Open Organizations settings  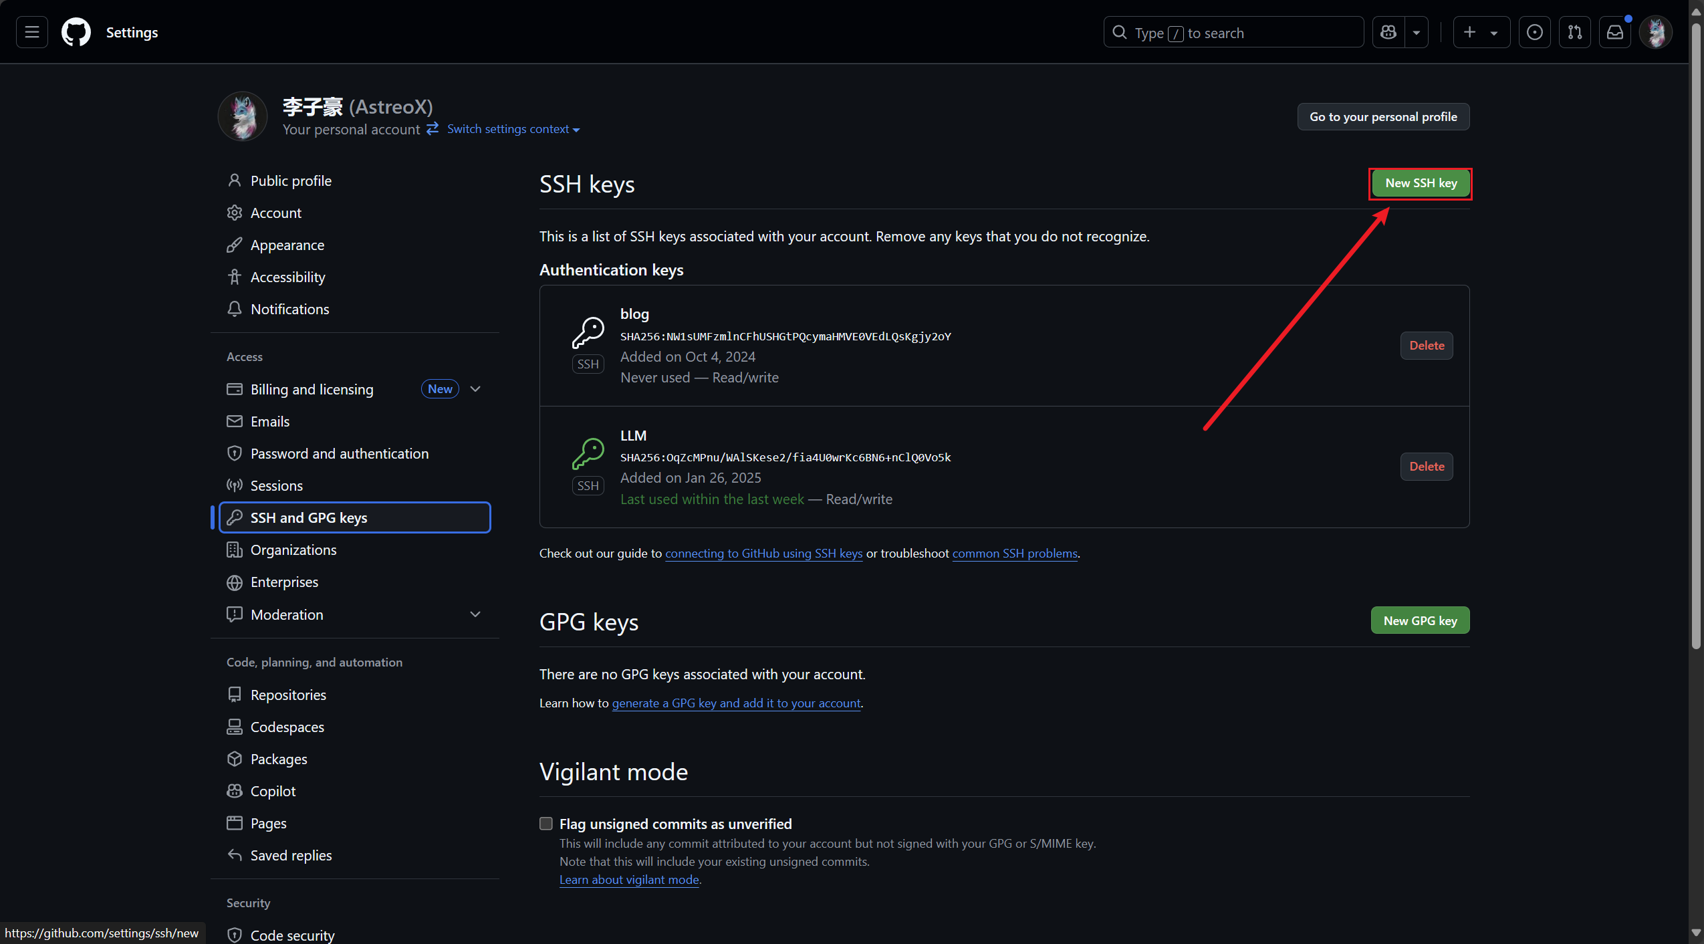click(355, 550)
